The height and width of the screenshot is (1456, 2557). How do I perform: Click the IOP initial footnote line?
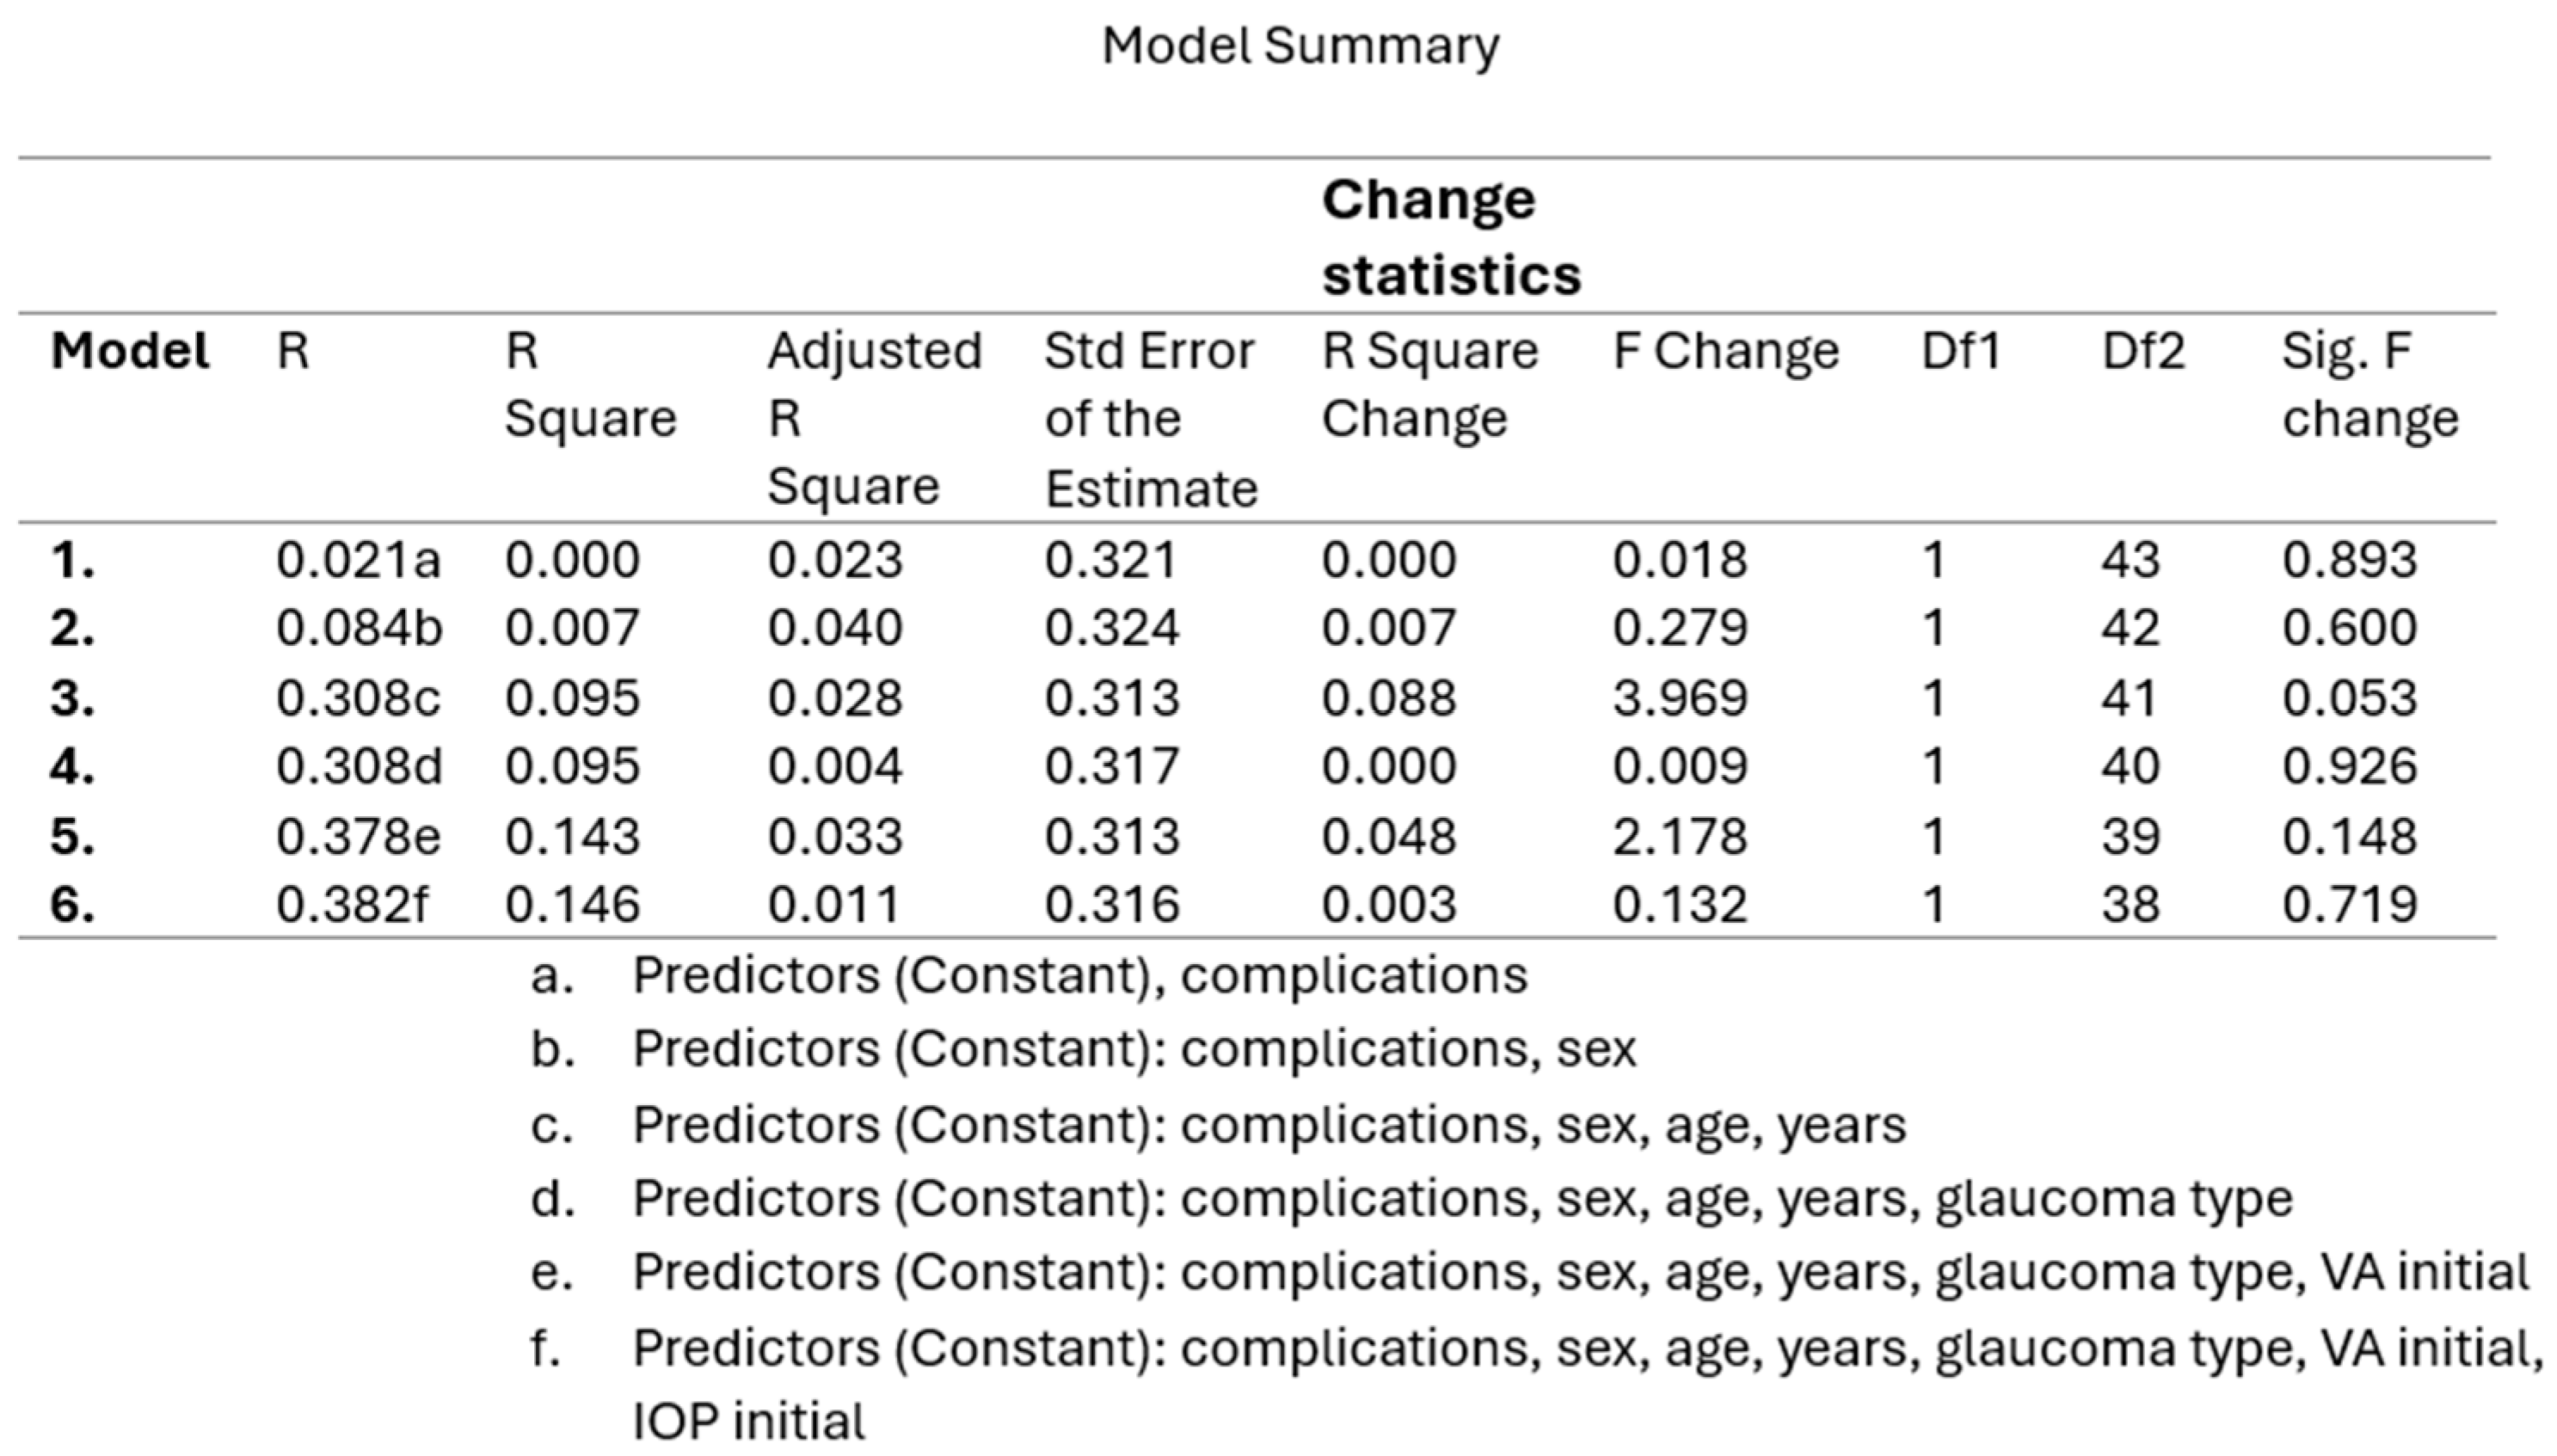click(x=749, y=1421)
